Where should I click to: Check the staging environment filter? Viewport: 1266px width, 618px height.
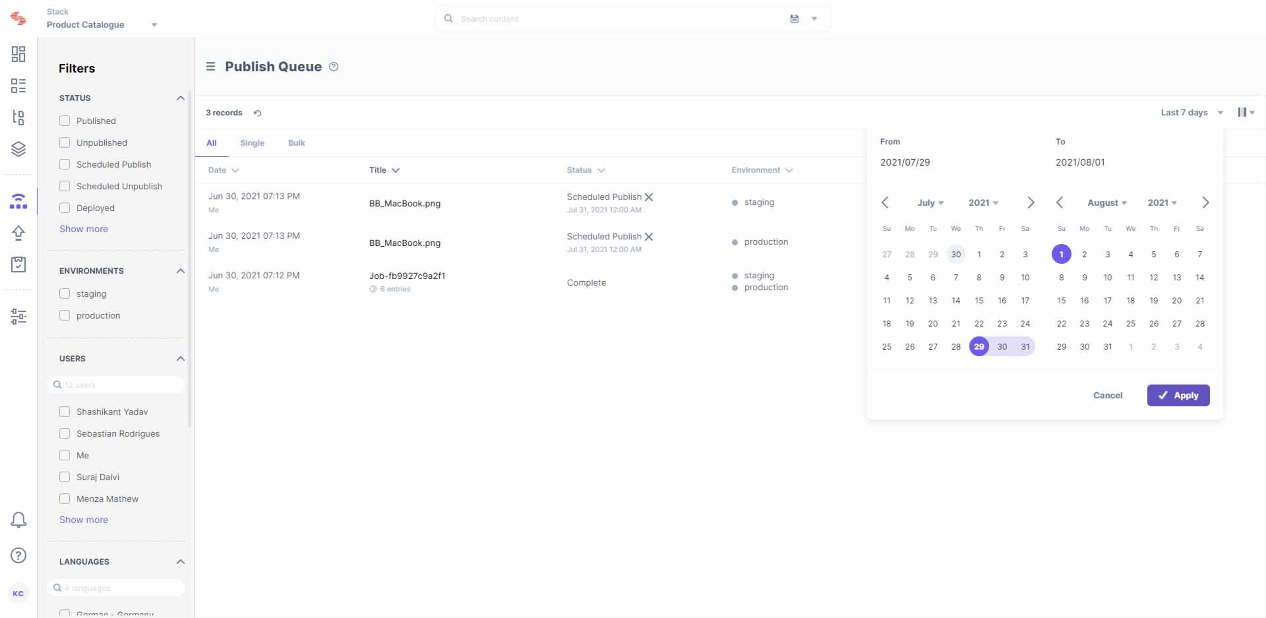(x=64, y=294)
